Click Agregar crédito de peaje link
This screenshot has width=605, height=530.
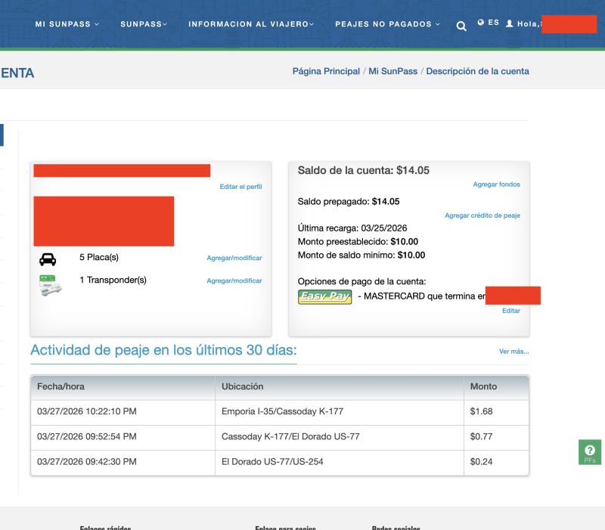482,215
